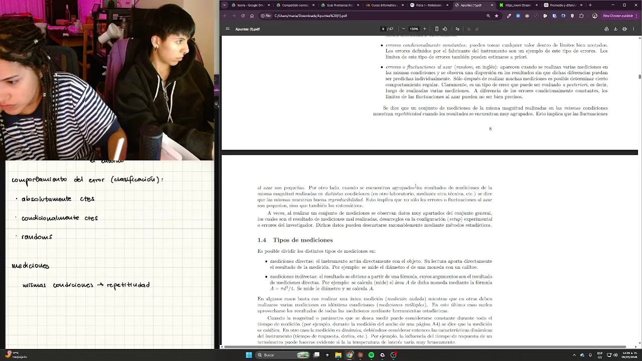Screen dimensions: 642x361
Task: Go to browser home page
Action: 252,16
